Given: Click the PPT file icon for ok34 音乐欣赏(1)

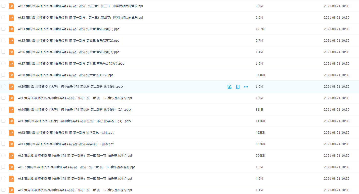Looking at the screenshot, I should click(11, 29).
